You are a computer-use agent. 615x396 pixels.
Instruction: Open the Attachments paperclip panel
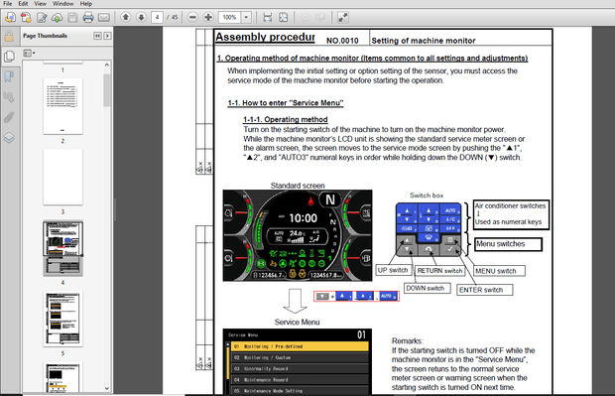(x=9, y=117)
